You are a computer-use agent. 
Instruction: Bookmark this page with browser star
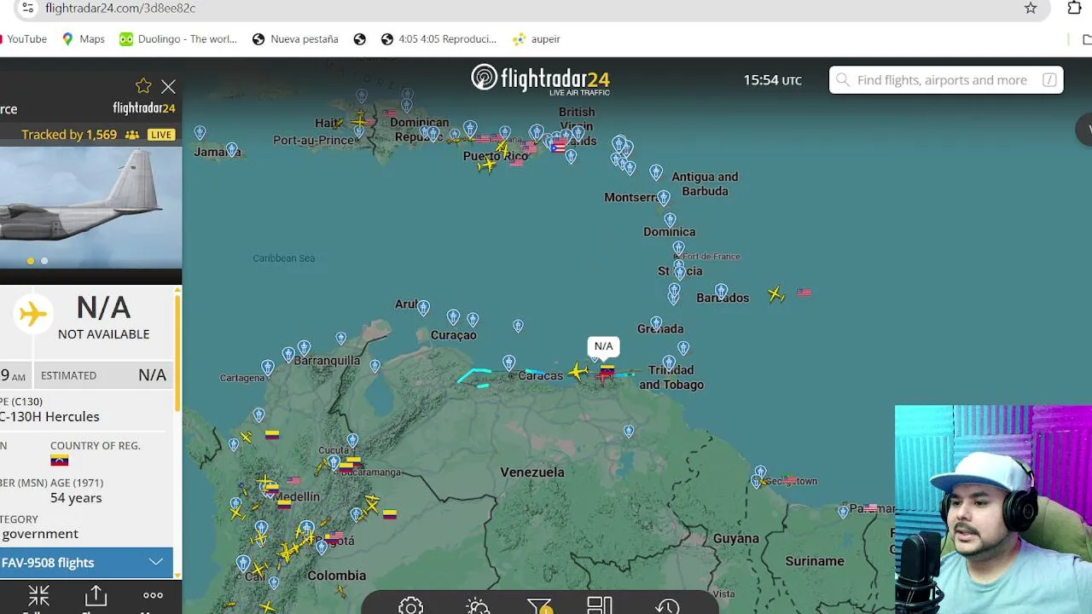tap(1031, 8)
